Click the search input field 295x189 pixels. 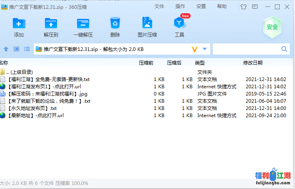(246, 49)
